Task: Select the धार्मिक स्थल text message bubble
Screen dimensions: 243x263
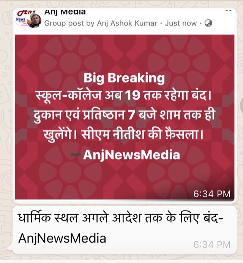Action: (x=125, y=230)
